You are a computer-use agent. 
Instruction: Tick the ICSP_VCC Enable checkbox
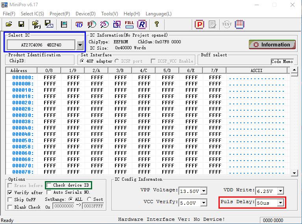[x=153, y=61]
